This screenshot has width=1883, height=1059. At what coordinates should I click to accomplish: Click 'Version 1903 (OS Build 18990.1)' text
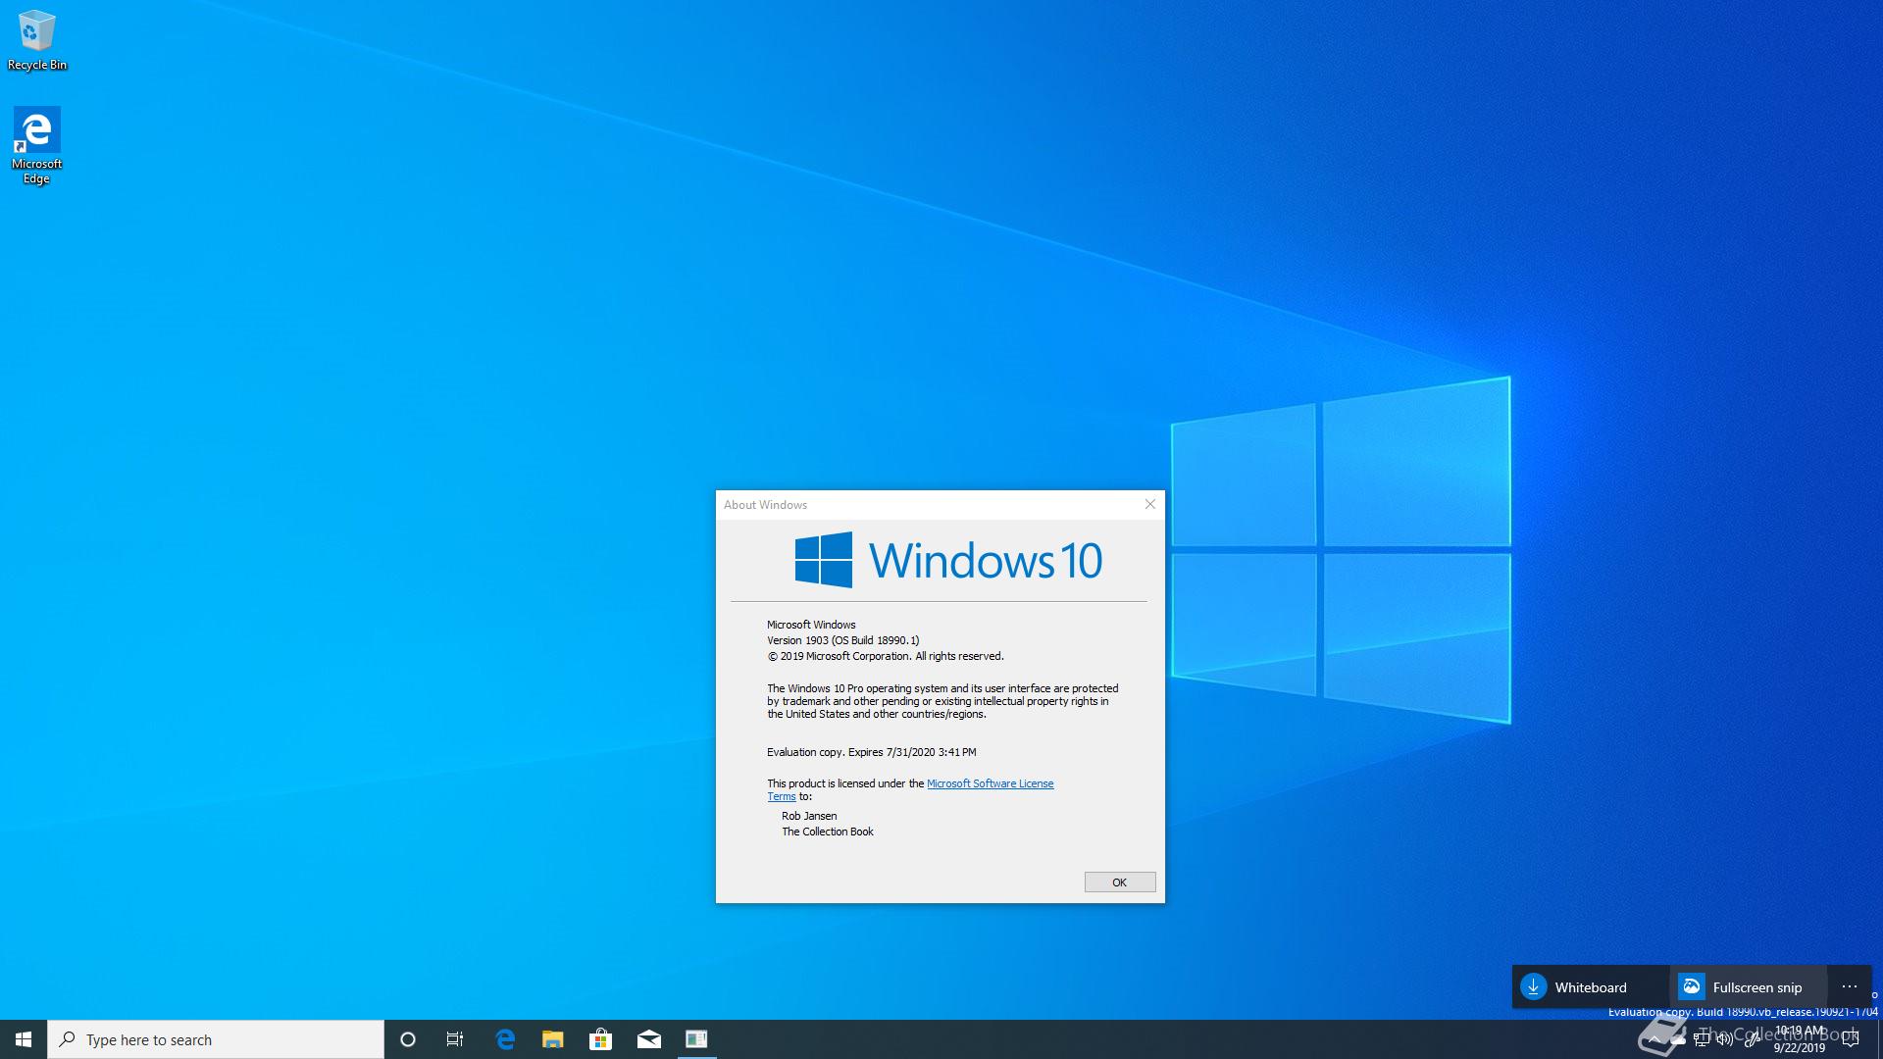843,640
